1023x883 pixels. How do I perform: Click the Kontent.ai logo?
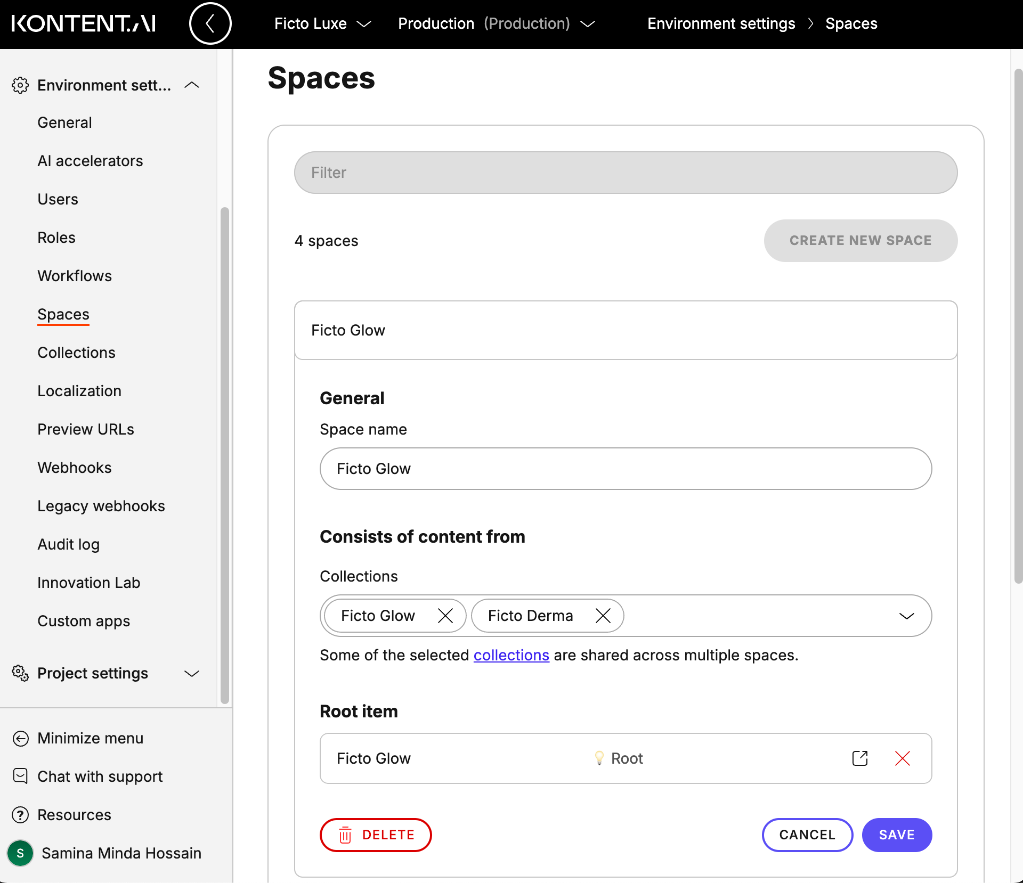pyautogui.click(x=84, y=23)
